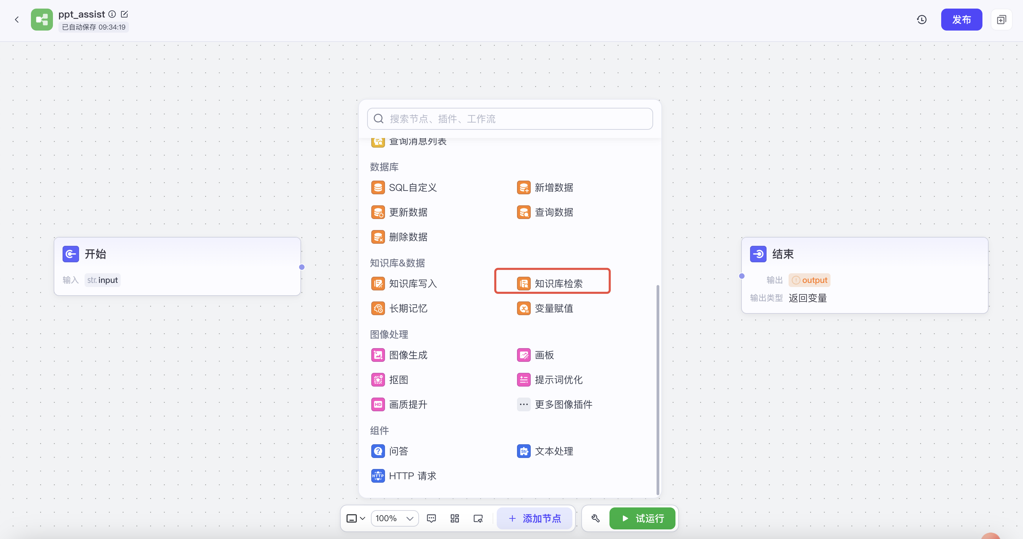Click the info icon beside ppt_assist
The image size is (1023, 539).
point(112,14)
